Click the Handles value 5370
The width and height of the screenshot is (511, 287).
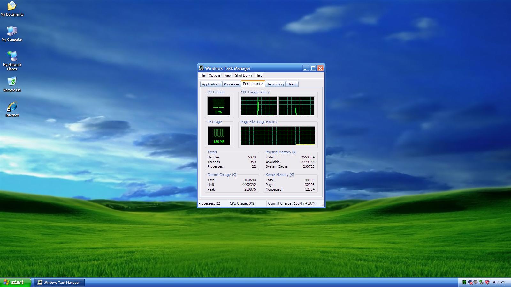(x=252, y=157)
